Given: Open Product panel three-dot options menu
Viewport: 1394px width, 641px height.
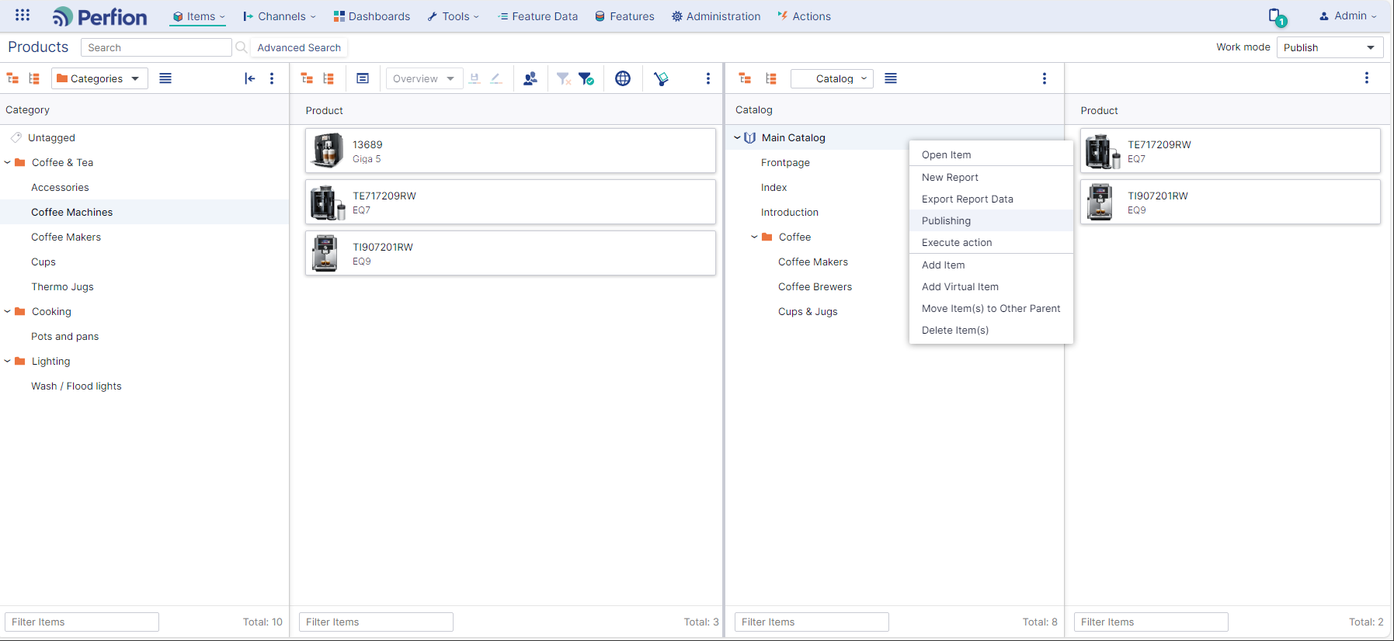Looking at the screenshot, I should point(708,78).
